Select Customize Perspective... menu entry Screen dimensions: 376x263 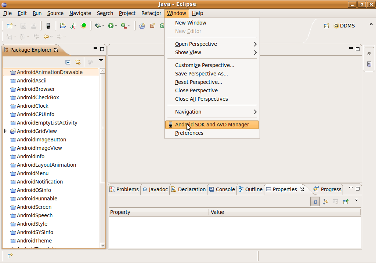coord(212,65)
